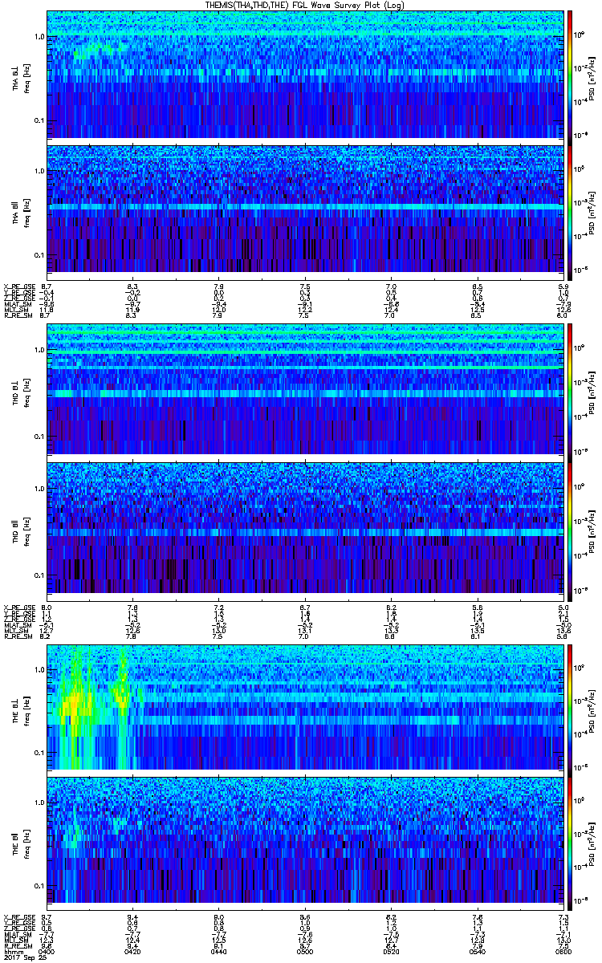This screenshot has height=963, width=602.
Task: Click the plot title THEMIS FGL Wave Survey Plot
Action: pos(303,5)
